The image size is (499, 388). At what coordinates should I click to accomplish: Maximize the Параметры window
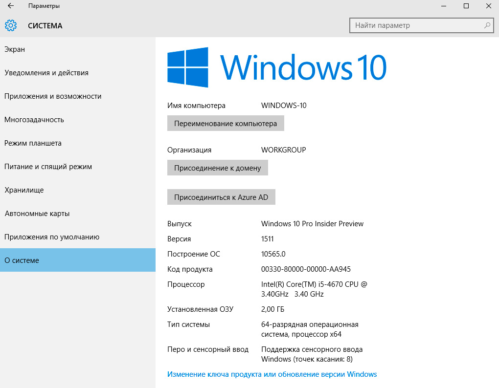466,6
